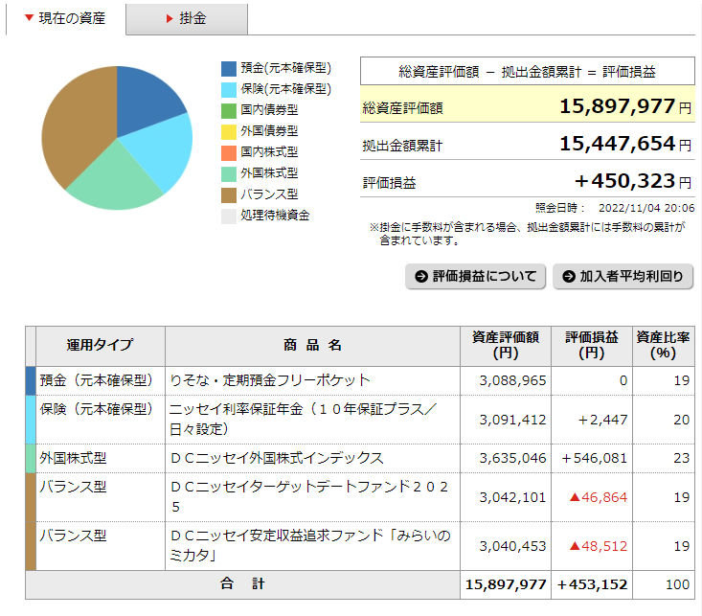Image resolution: width=702 pixels, height=616 pixels.
Task: Open the 加入者平均利回り button
Action: tap(623, 277)
